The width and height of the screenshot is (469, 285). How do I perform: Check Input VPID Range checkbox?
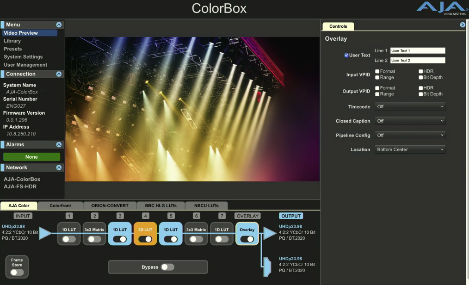tap(377, 77)
